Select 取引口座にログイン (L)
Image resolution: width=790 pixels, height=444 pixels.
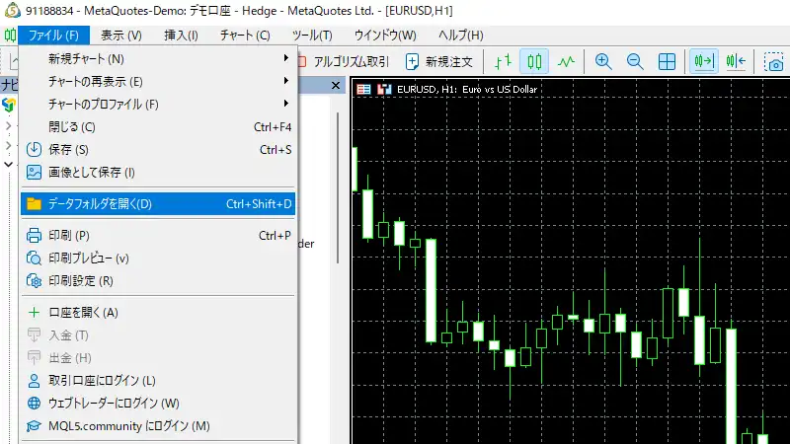pos(158,380)
